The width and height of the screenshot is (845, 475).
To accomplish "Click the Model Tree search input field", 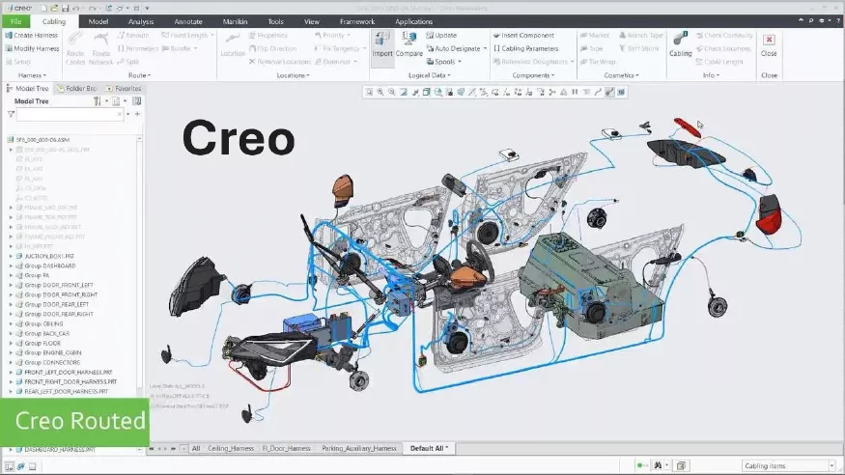I will click(x=70, y=114).
